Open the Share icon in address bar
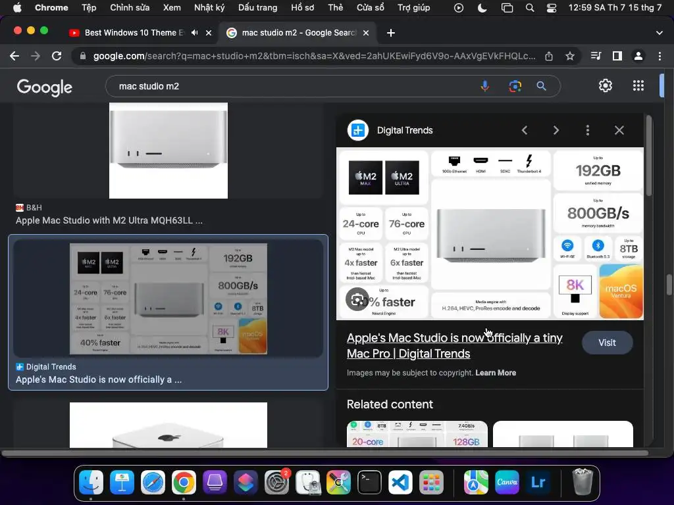 (x=549, y=57)
